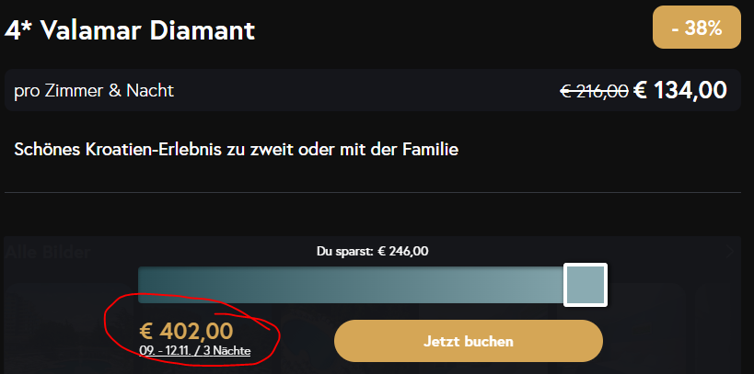Viewport: 754px width, 374px height.
Task: Click the € 134,00 discounted price
Action: [x=680, y=90]
